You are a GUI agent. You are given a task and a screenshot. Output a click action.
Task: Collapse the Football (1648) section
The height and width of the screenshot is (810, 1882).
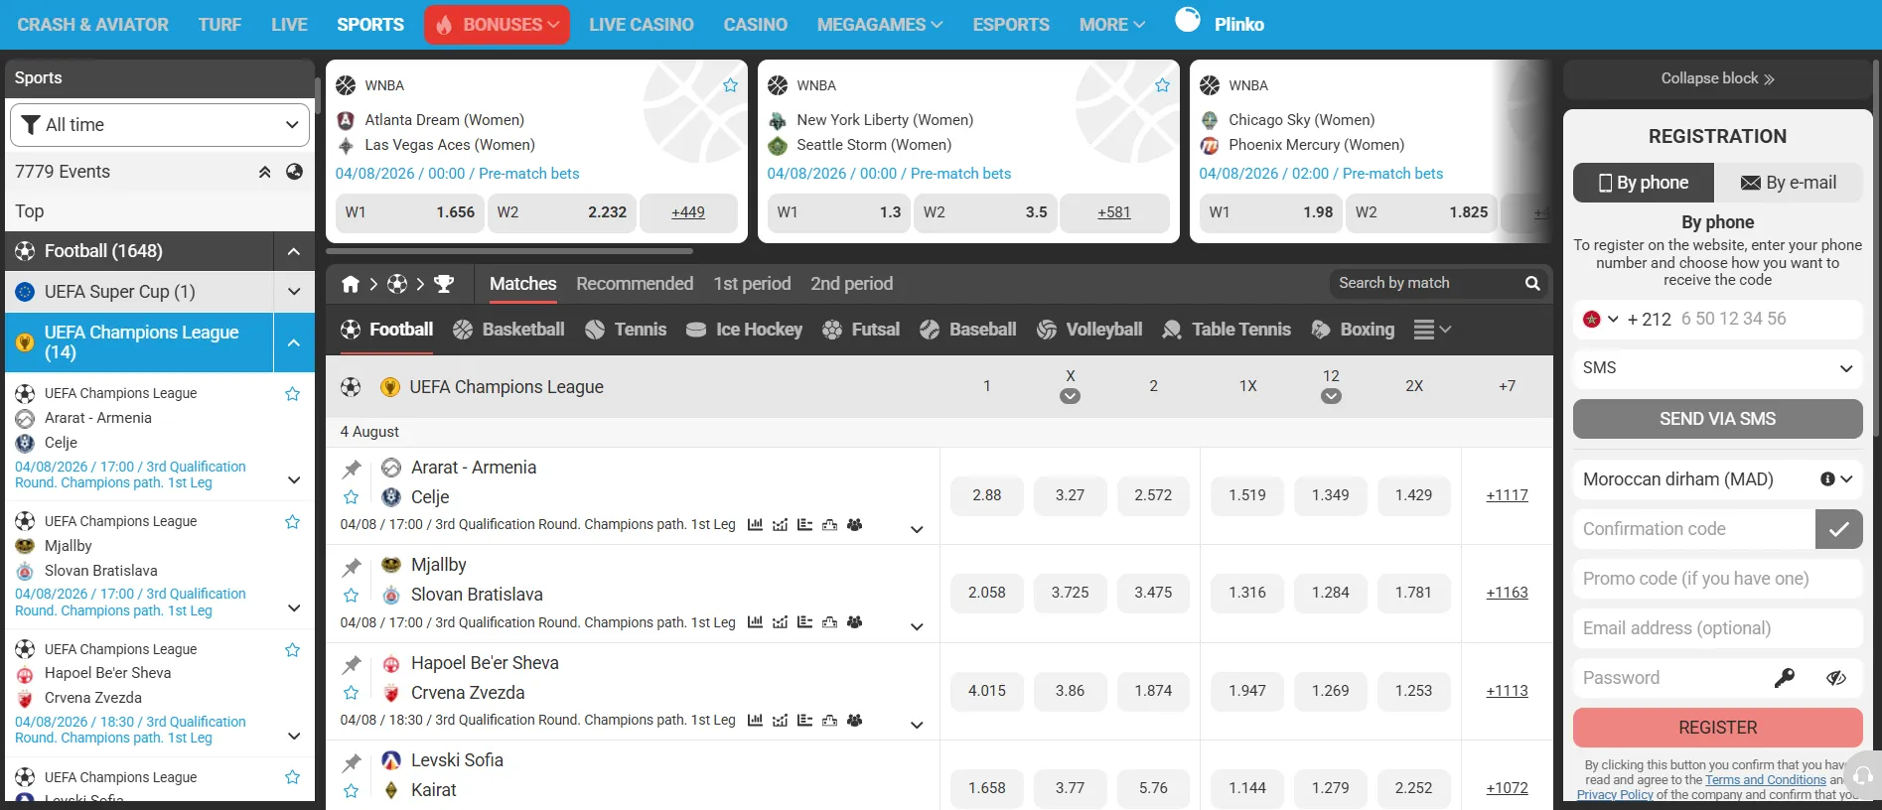(294, 251)
